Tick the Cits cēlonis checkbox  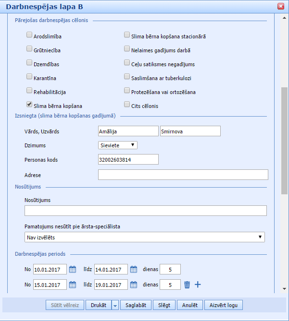click(127, 104)
